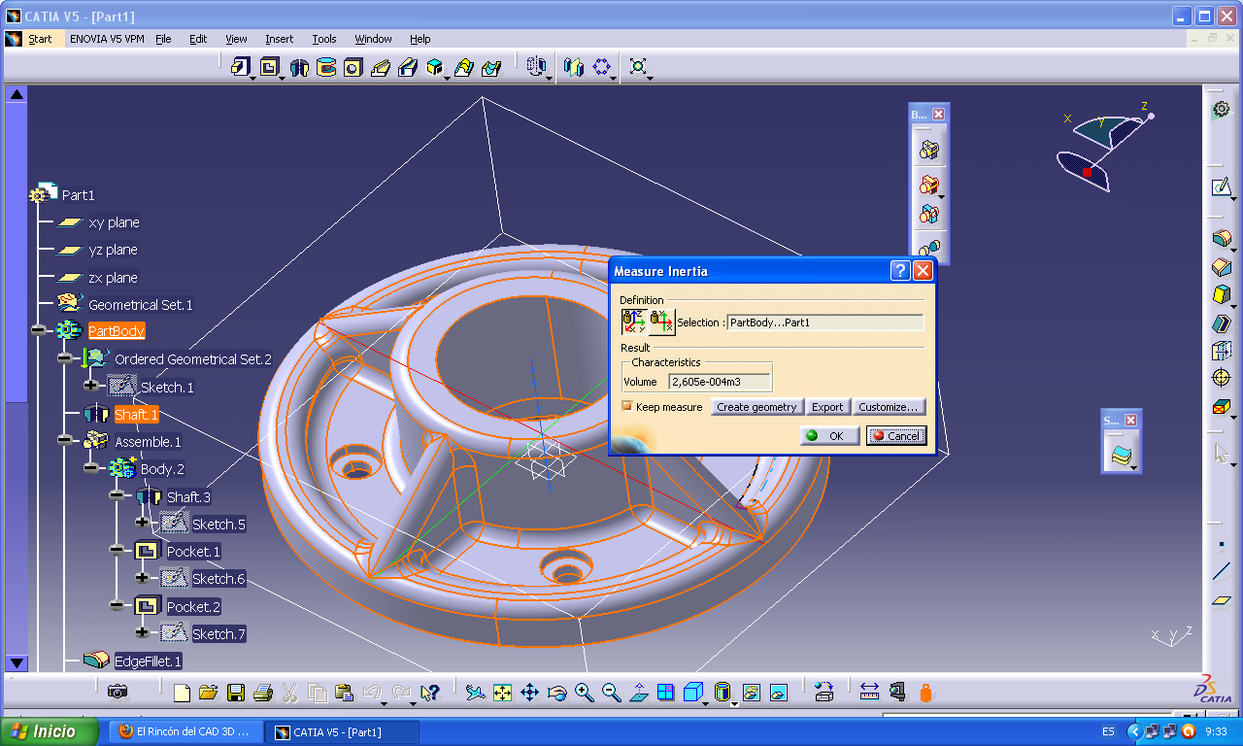Click the Print icon

(263, 693)
